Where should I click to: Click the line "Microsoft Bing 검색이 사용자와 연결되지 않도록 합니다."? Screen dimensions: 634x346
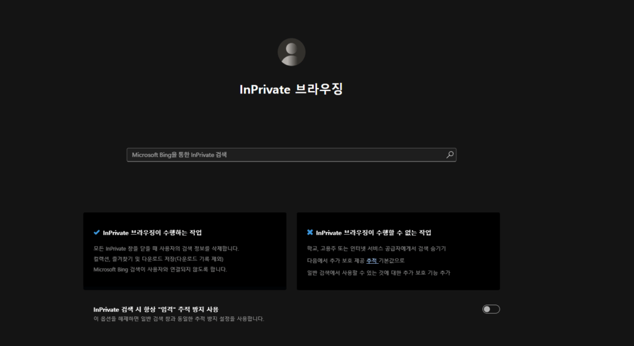[160, 270]
